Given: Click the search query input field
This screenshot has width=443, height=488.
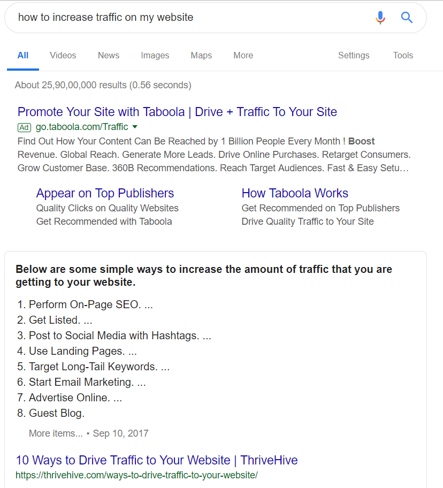Looking at the screenshot, I should (187, 18).
